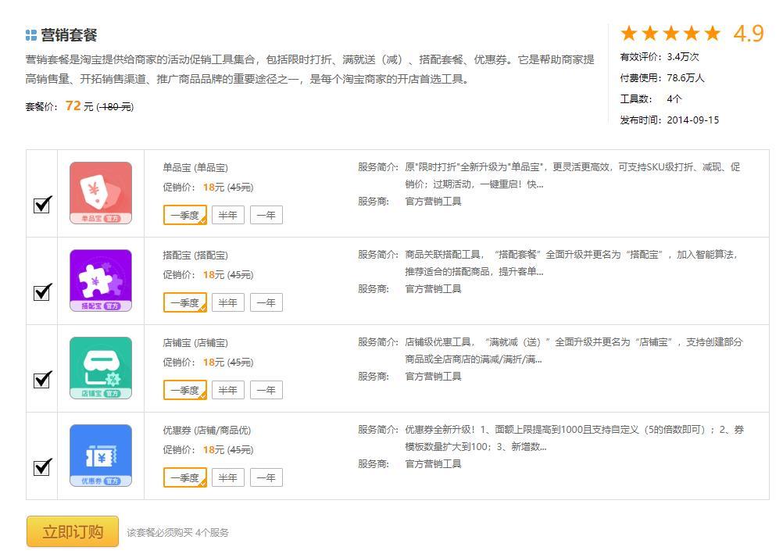Click 工具数: 4个 text
783x554 pixels.
651,99
